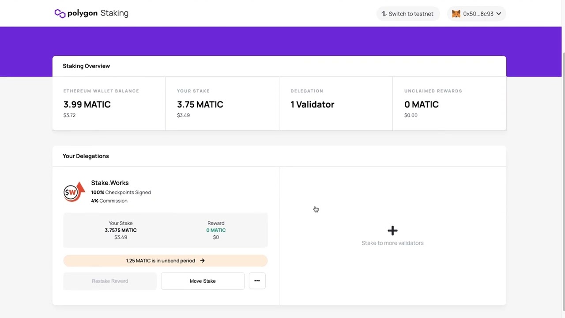Click the MetaMask fox wallet icon

[x=456, y=14]
